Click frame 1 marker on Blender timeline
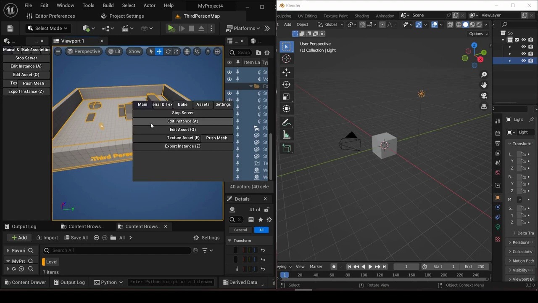 [x=285, y=275]
